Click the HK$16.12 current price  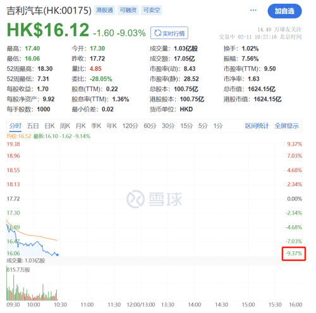(48, 30)
